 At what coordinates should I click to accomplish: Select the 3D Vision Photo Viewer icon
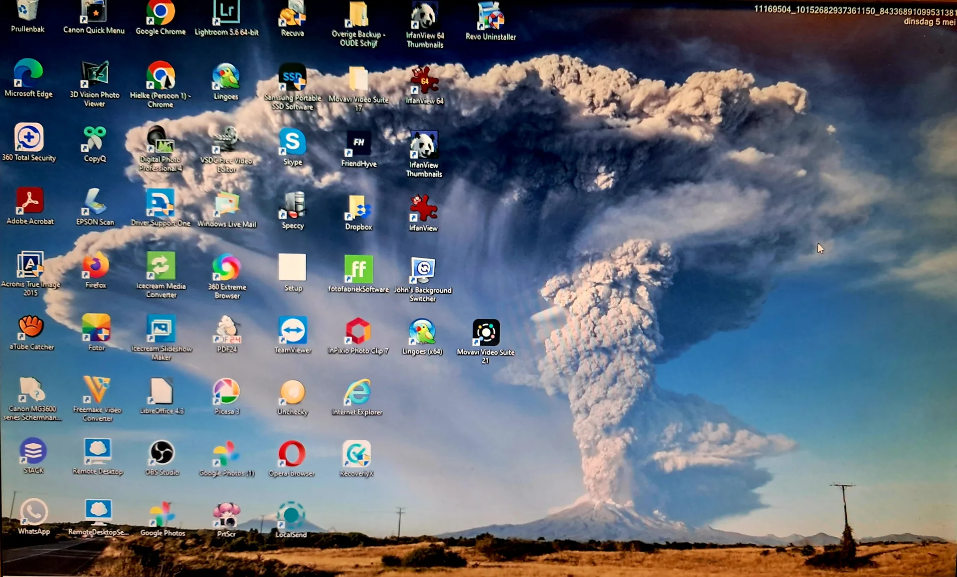95,75
